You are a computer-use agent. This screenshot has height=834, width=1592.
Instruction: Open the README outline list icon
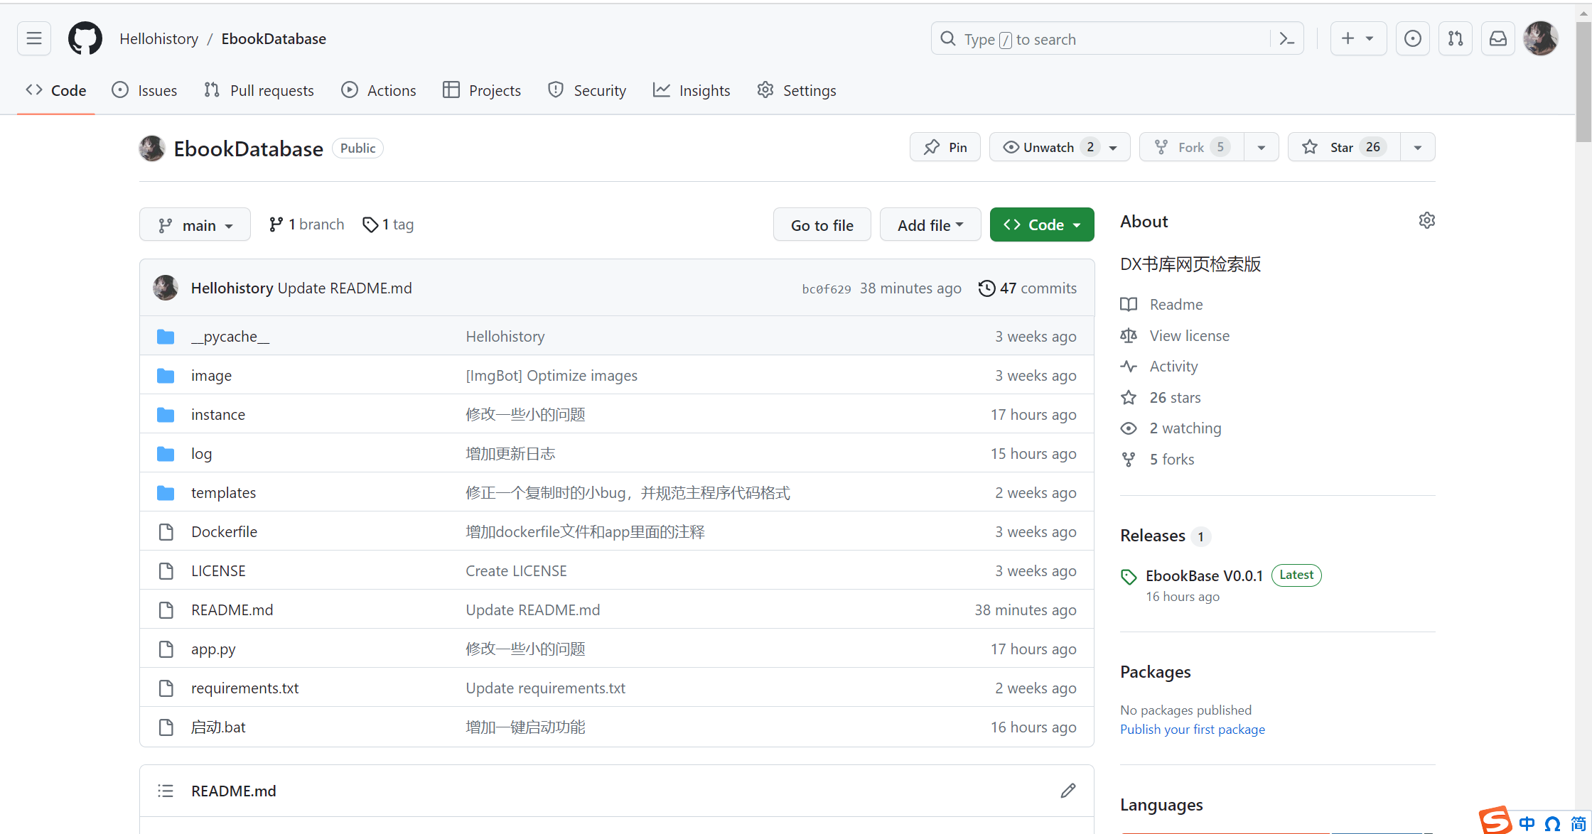click(x=166, y=791)
